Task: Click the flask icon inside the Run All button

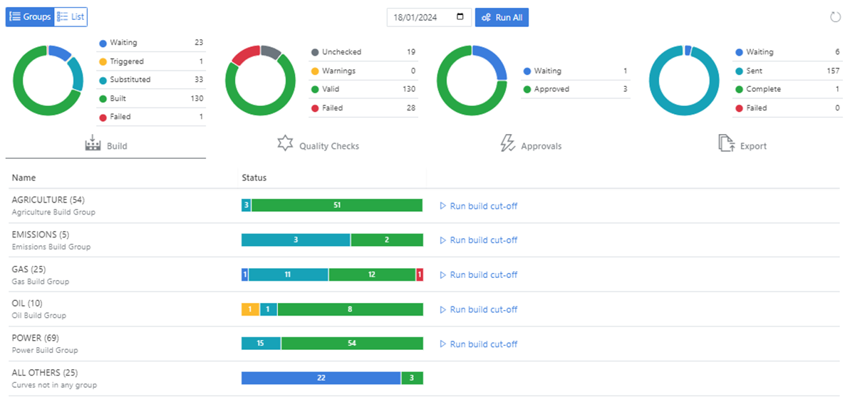Action: click(x=487, y=17)
